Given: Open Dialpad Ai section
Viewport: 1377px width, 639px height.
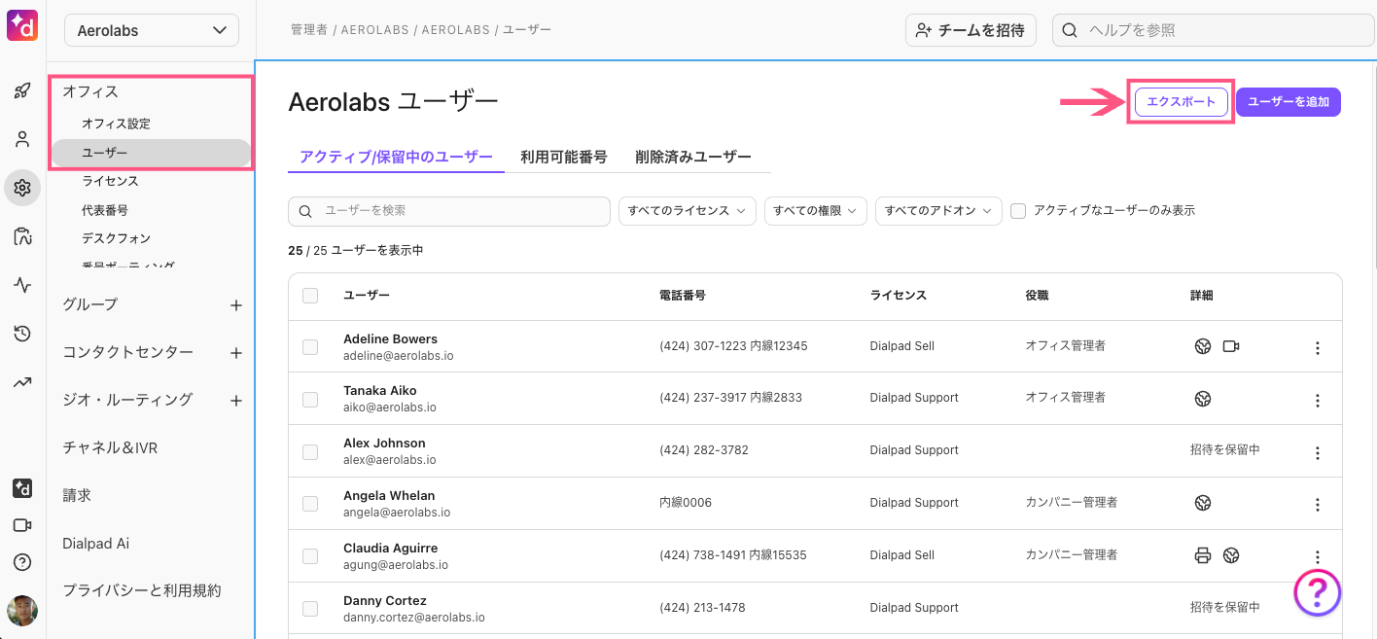Looking at the screenshot, I should [x=95, y=544].
